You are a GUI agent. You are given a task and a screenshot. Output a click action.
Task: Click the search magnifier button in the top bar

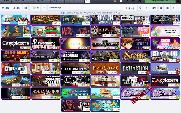pyautogui.click(x=87, y=1)
